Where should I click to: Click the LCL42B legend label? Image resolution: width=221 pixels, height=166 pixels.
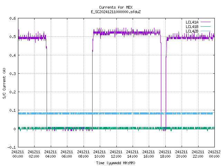[192, 31]
